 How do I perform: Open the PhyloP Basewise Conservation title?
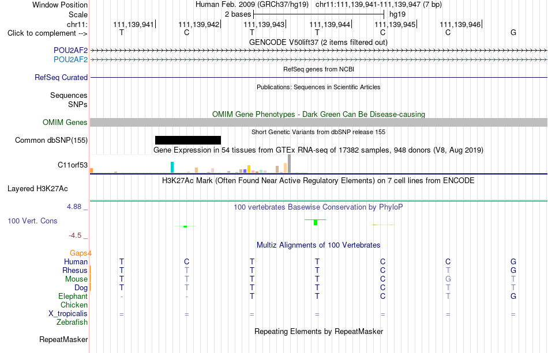pyautogui.click(x=318, y=207)
